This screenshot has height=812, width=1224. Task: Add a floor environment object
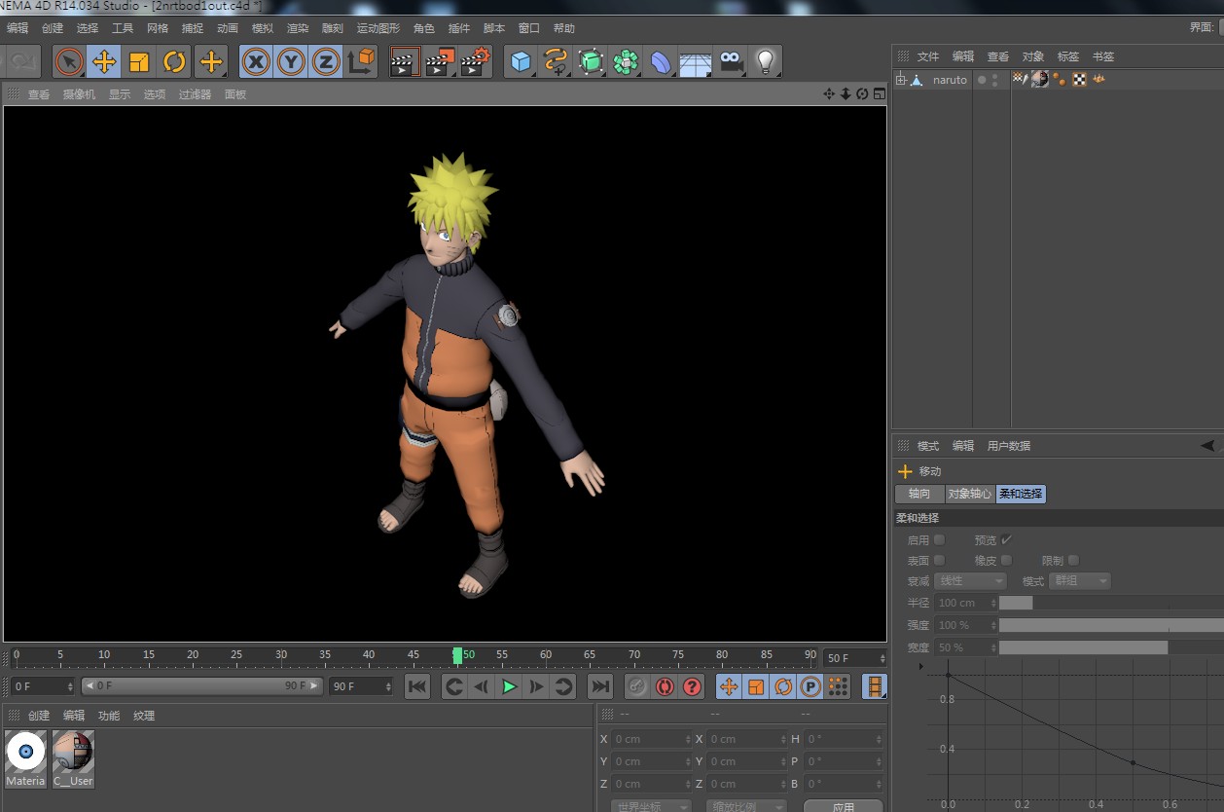click(696, 62)
